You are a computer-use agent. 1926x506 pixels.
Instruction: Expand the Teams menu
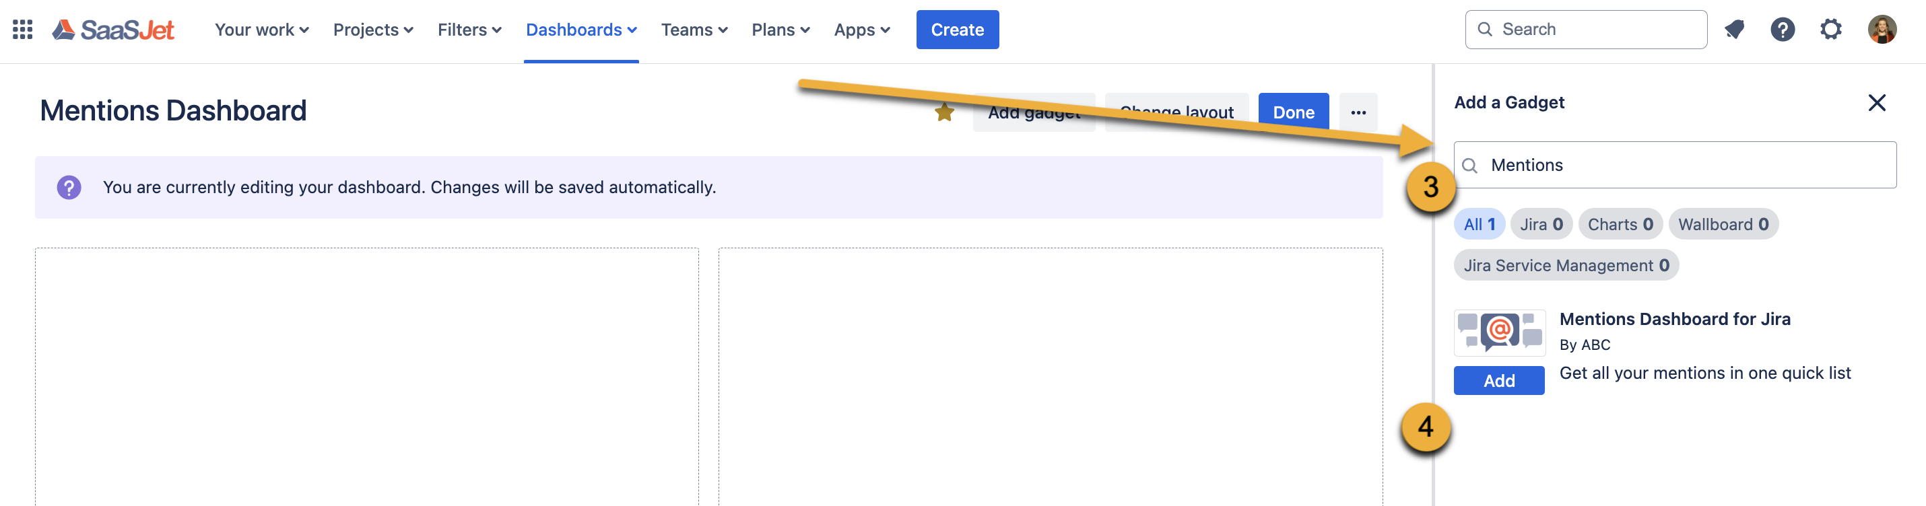pos(694,29)
